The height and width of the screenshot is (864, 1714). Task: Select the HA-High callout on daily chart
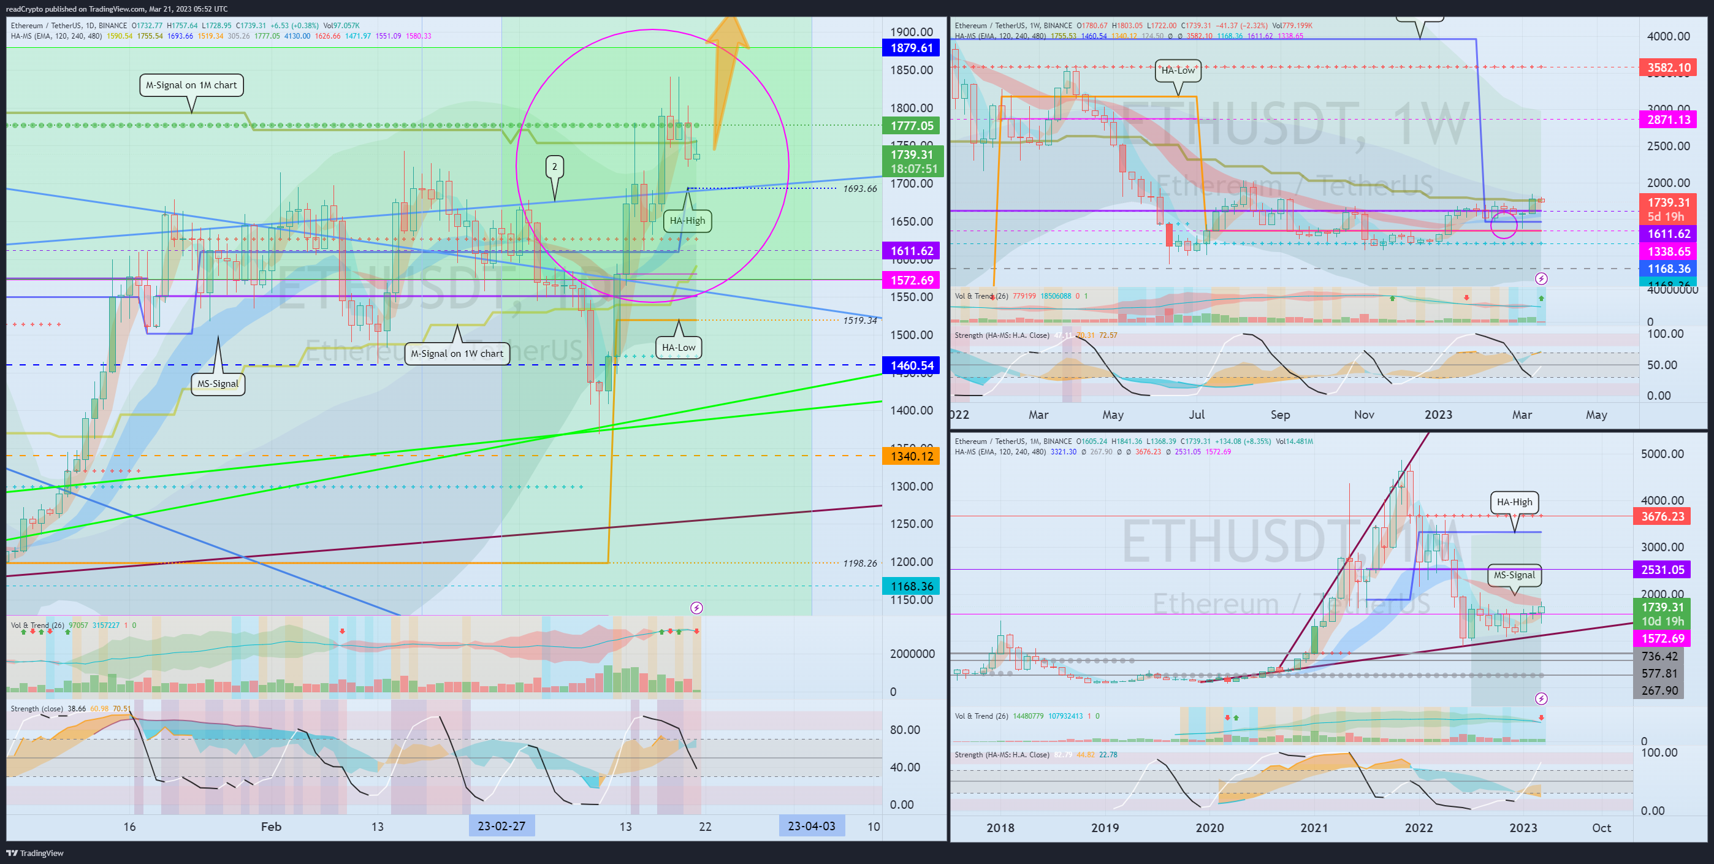click(x=687, y=220)
